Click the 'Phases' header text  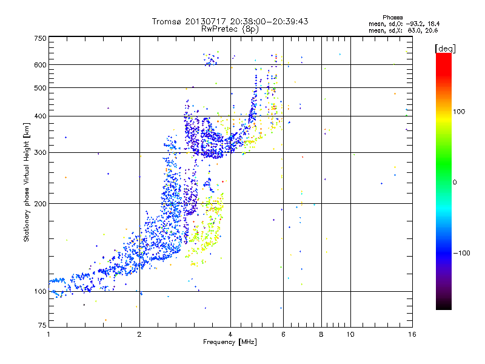click(392, 18)
